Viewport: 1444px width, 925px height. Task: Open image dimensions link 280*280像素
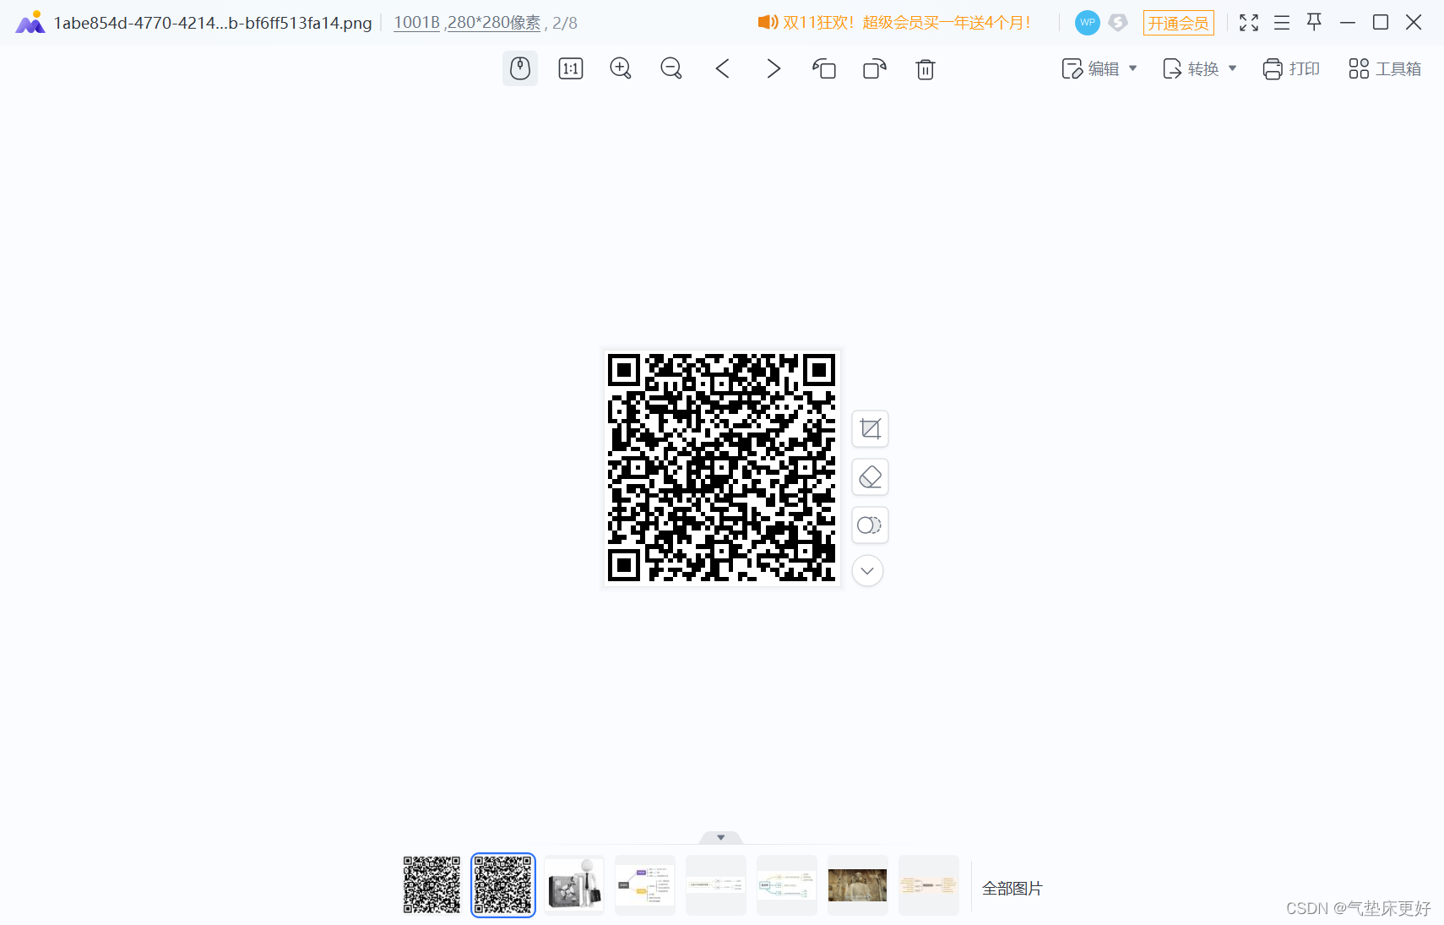coord(493,23)
